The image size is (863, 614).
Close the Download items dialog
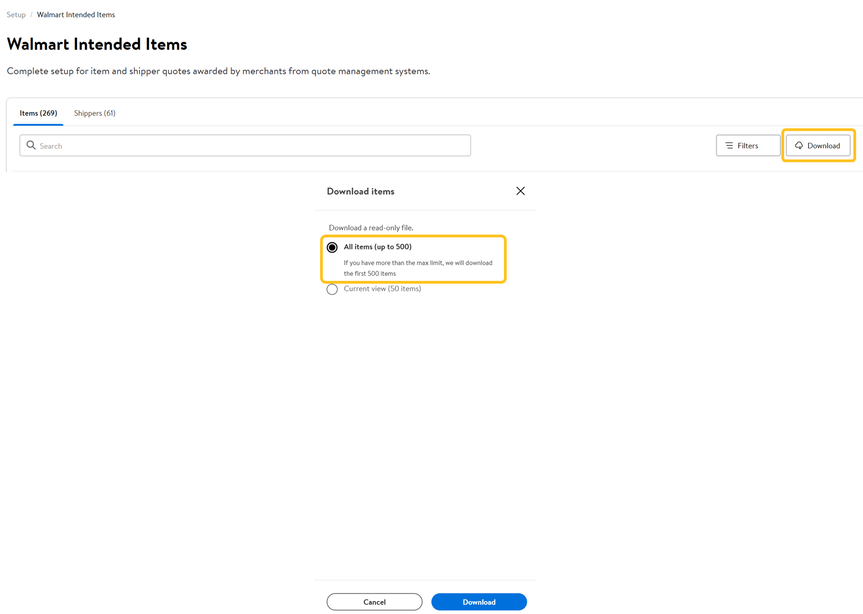520,191
